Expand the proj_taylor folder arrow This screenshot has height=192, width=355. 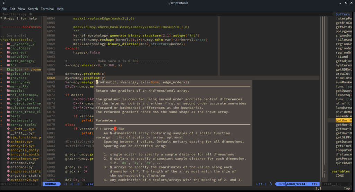pyautogui.click(x=1, y=99)
